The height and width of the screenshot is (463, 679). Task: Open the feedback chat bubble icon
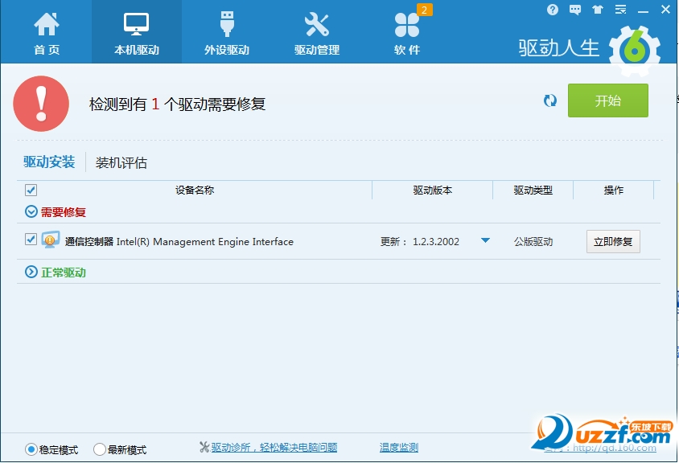click(575, 10)
